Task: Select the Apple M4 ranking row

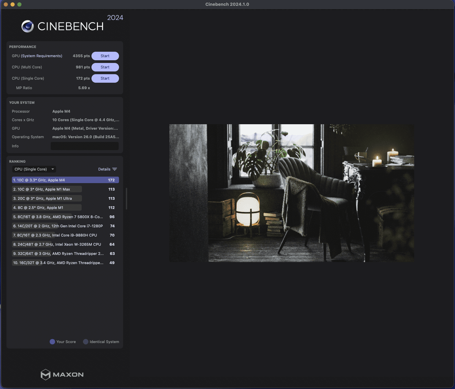Action: [65, 180]
